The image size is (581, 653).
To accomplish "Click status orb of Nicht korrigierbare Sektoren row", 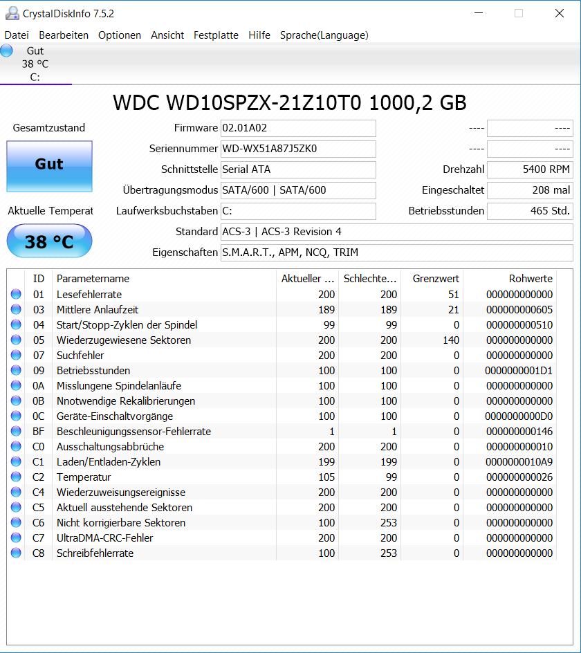I will 16,522.
